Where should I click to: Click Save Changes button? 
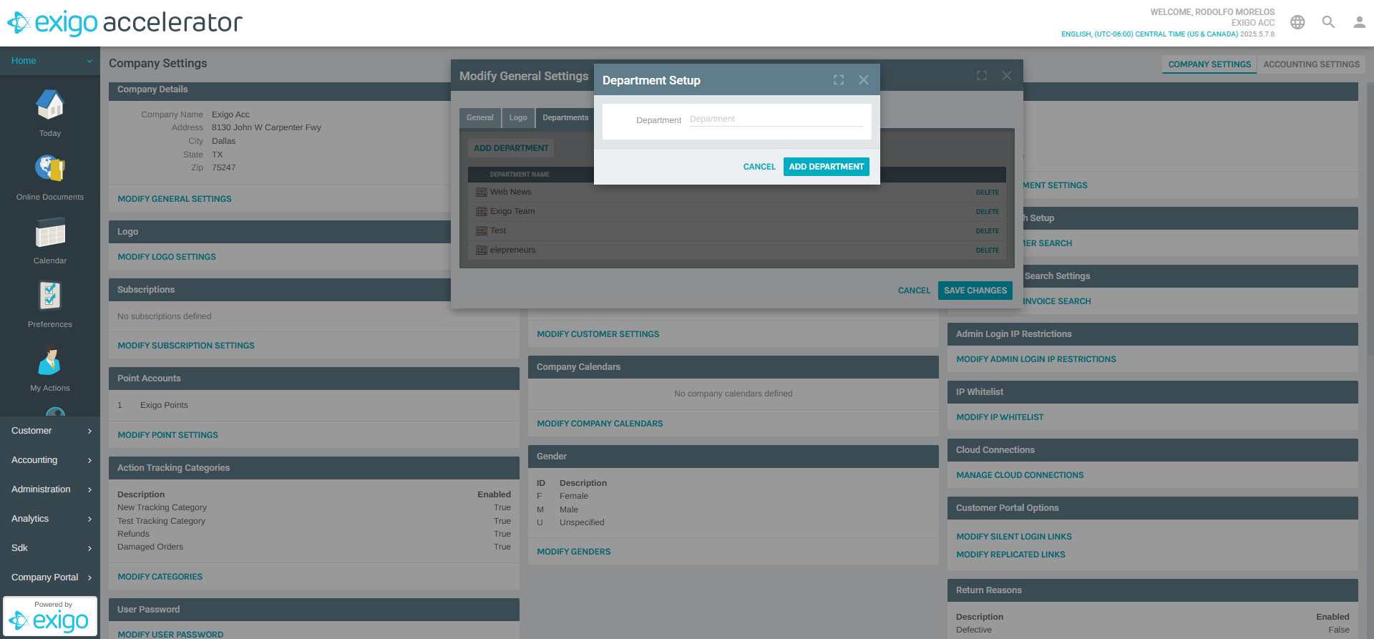975,291
